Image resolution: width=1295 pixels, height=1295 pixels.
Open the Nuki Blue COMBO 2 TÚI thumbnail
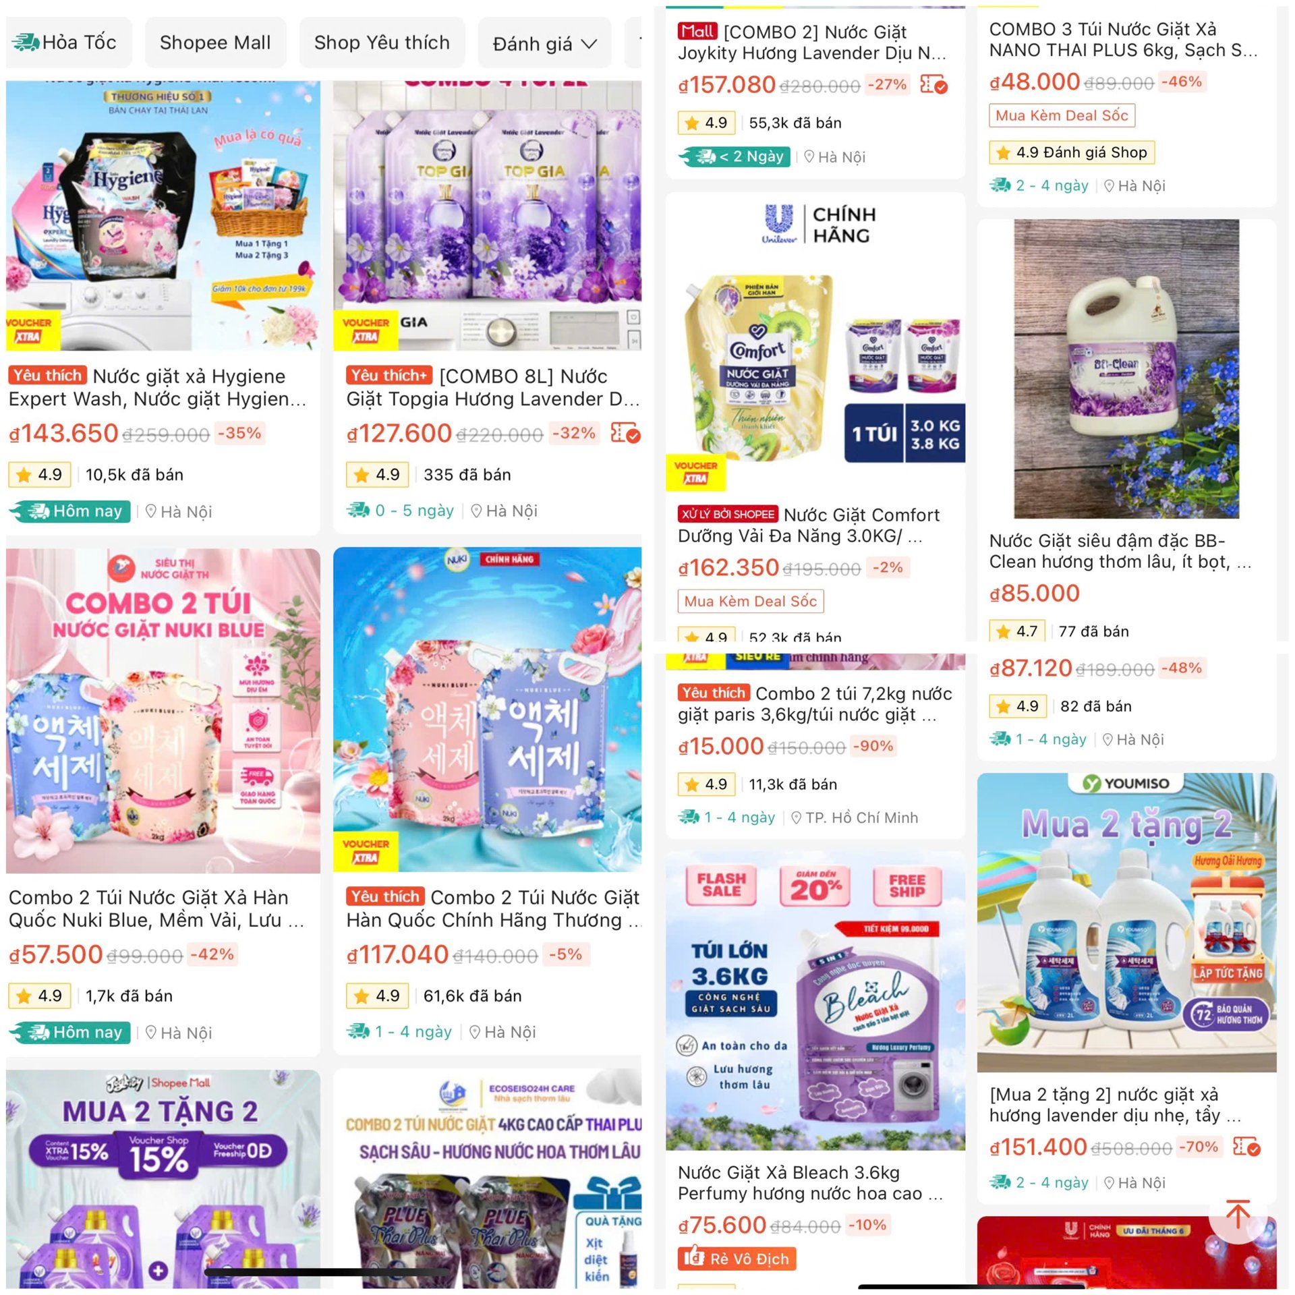click(x=163, y=711)
